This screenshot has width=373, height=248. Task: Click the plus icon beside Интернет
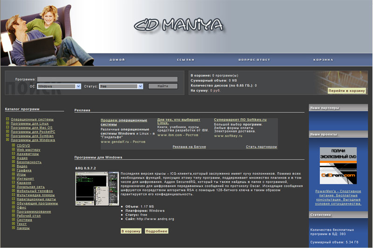tap(14, 178)
